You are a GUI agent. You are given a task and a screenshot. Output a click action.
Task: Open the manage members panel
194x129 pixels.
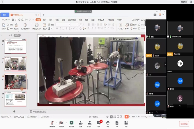(x=90, y=123)
